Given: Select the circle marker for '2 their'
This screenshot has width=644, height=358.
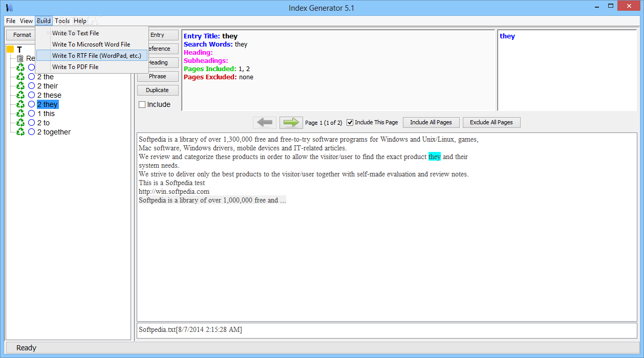Looking at the screenshot, I should click(32, 86).
